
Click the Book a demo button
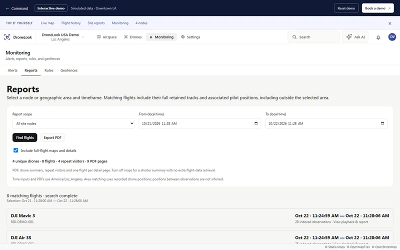pyautogui.click(x=377, y=8)
